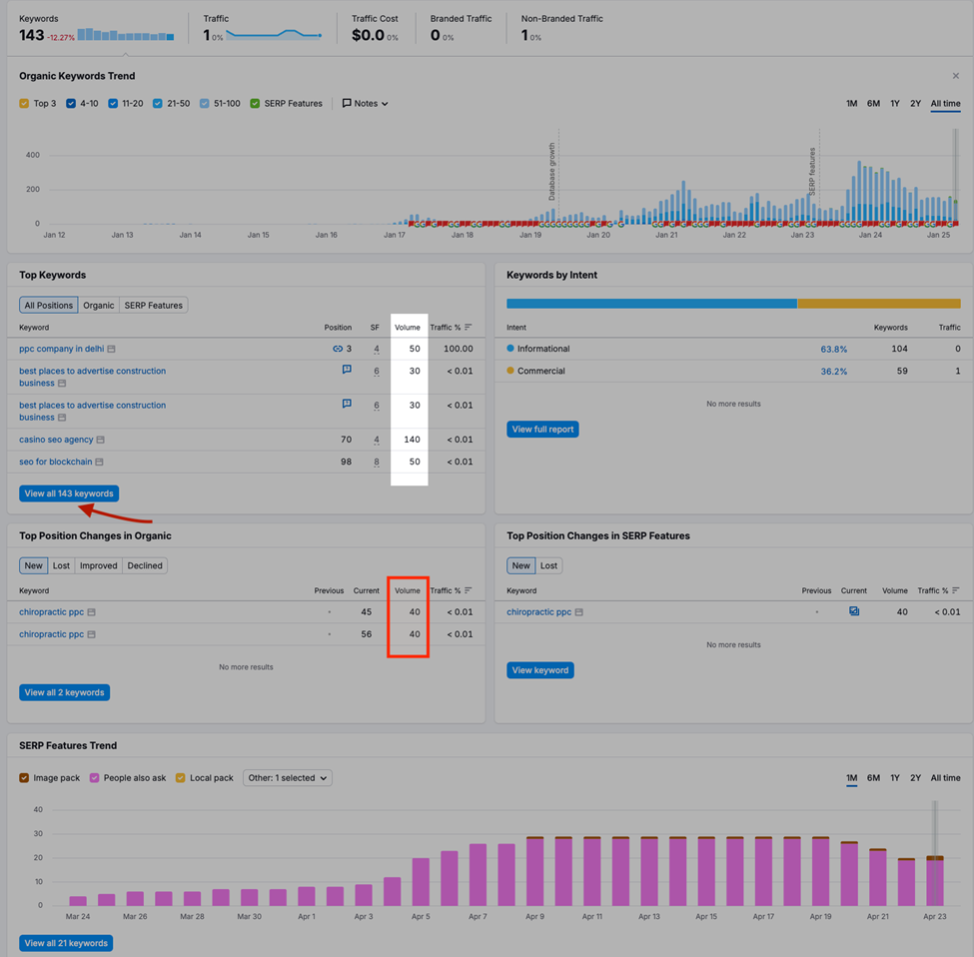Toggle People also ask checkbox

[95, 778]
